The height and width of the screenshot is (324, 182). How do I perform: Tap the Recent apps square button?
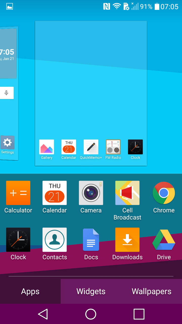139,314
